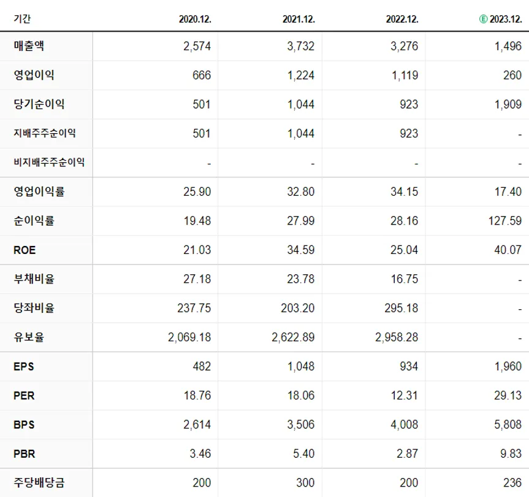Click the EPS value 1,960
Screen dimensions: 529x497
coord(508,366)
